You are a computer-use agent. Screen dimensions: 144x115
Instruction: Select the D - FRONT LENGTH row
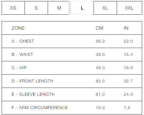(x=72, y=81)
